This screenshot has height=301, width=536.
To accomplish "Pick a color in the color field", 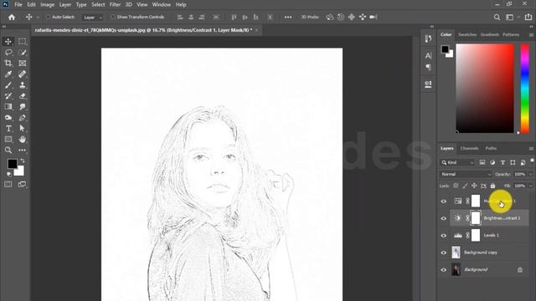I will pyautogui.click(x=485, y=89).
